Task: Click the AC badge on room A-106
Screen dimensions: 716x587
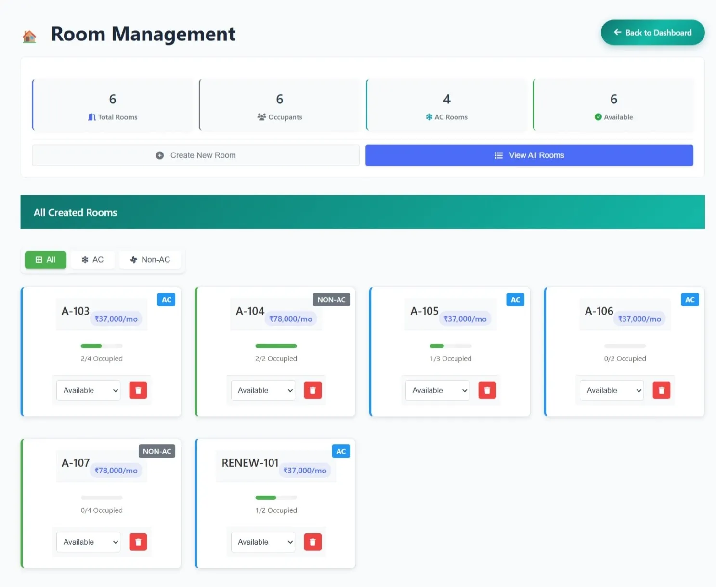Action: pos(690,299)
